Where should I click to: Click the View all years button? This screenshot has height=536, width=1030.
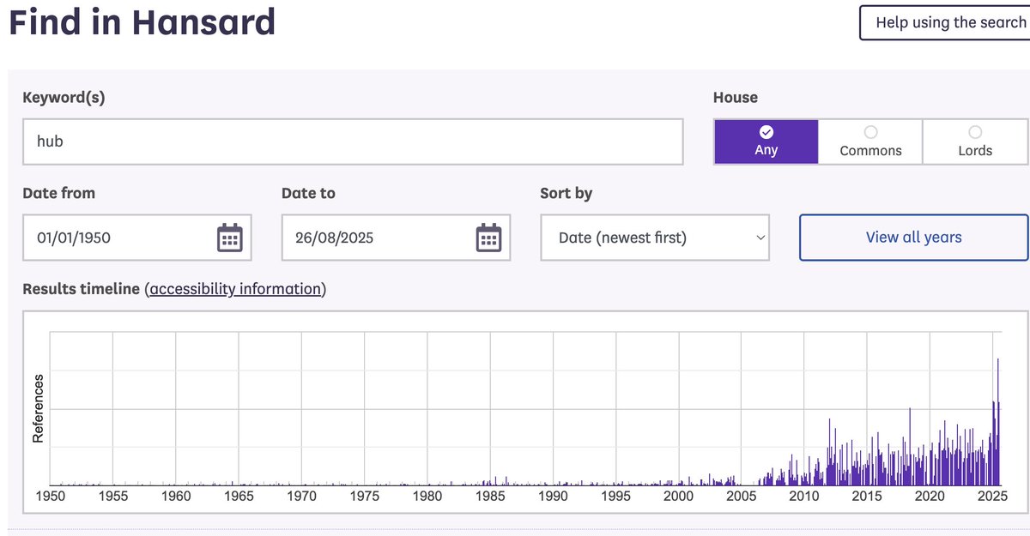(913, 238)
